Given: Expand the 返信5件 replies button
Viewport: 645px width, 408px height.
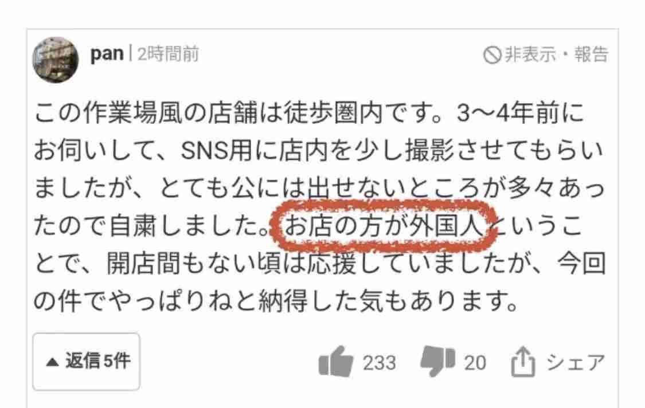Looking at the screenshot, I should point(87,362).
